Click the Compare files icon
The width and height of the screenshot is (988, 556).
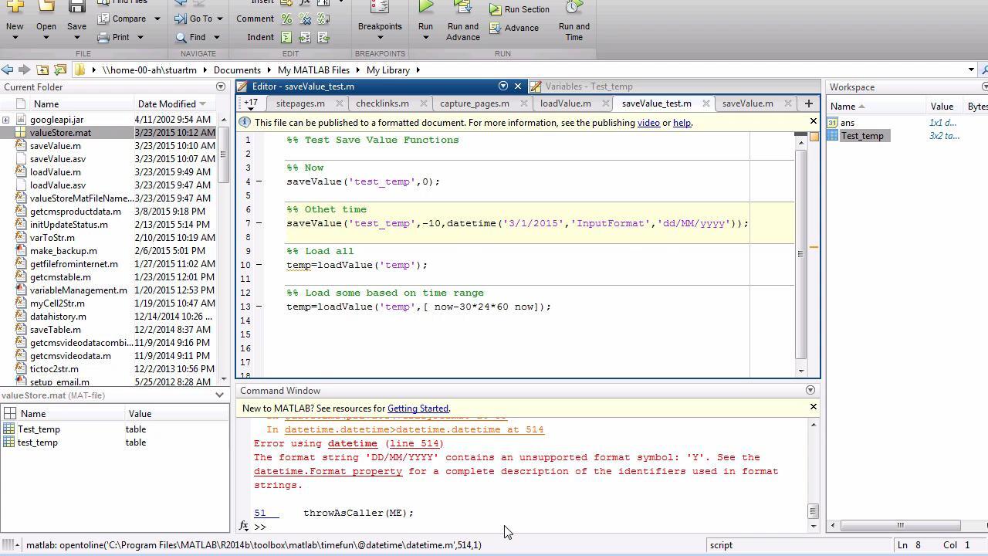(x=104, y=19)
